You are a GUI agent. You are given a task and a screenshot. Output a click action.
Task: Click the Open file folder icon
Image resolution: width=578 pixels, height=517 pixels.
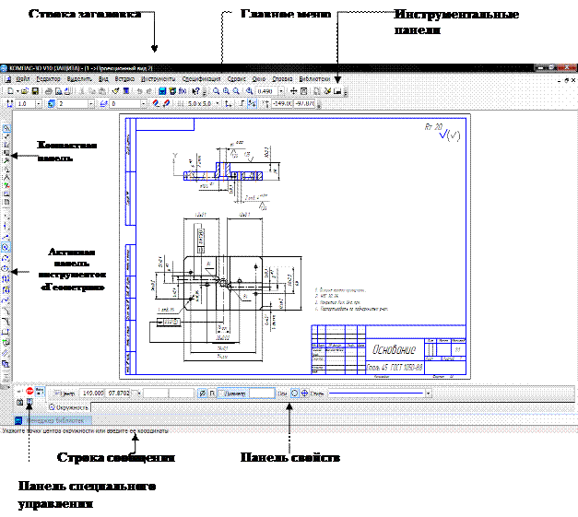(x=24, y=91)
